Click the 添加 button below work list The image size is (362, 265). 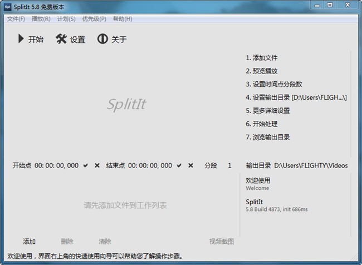[x=29, y=242]
